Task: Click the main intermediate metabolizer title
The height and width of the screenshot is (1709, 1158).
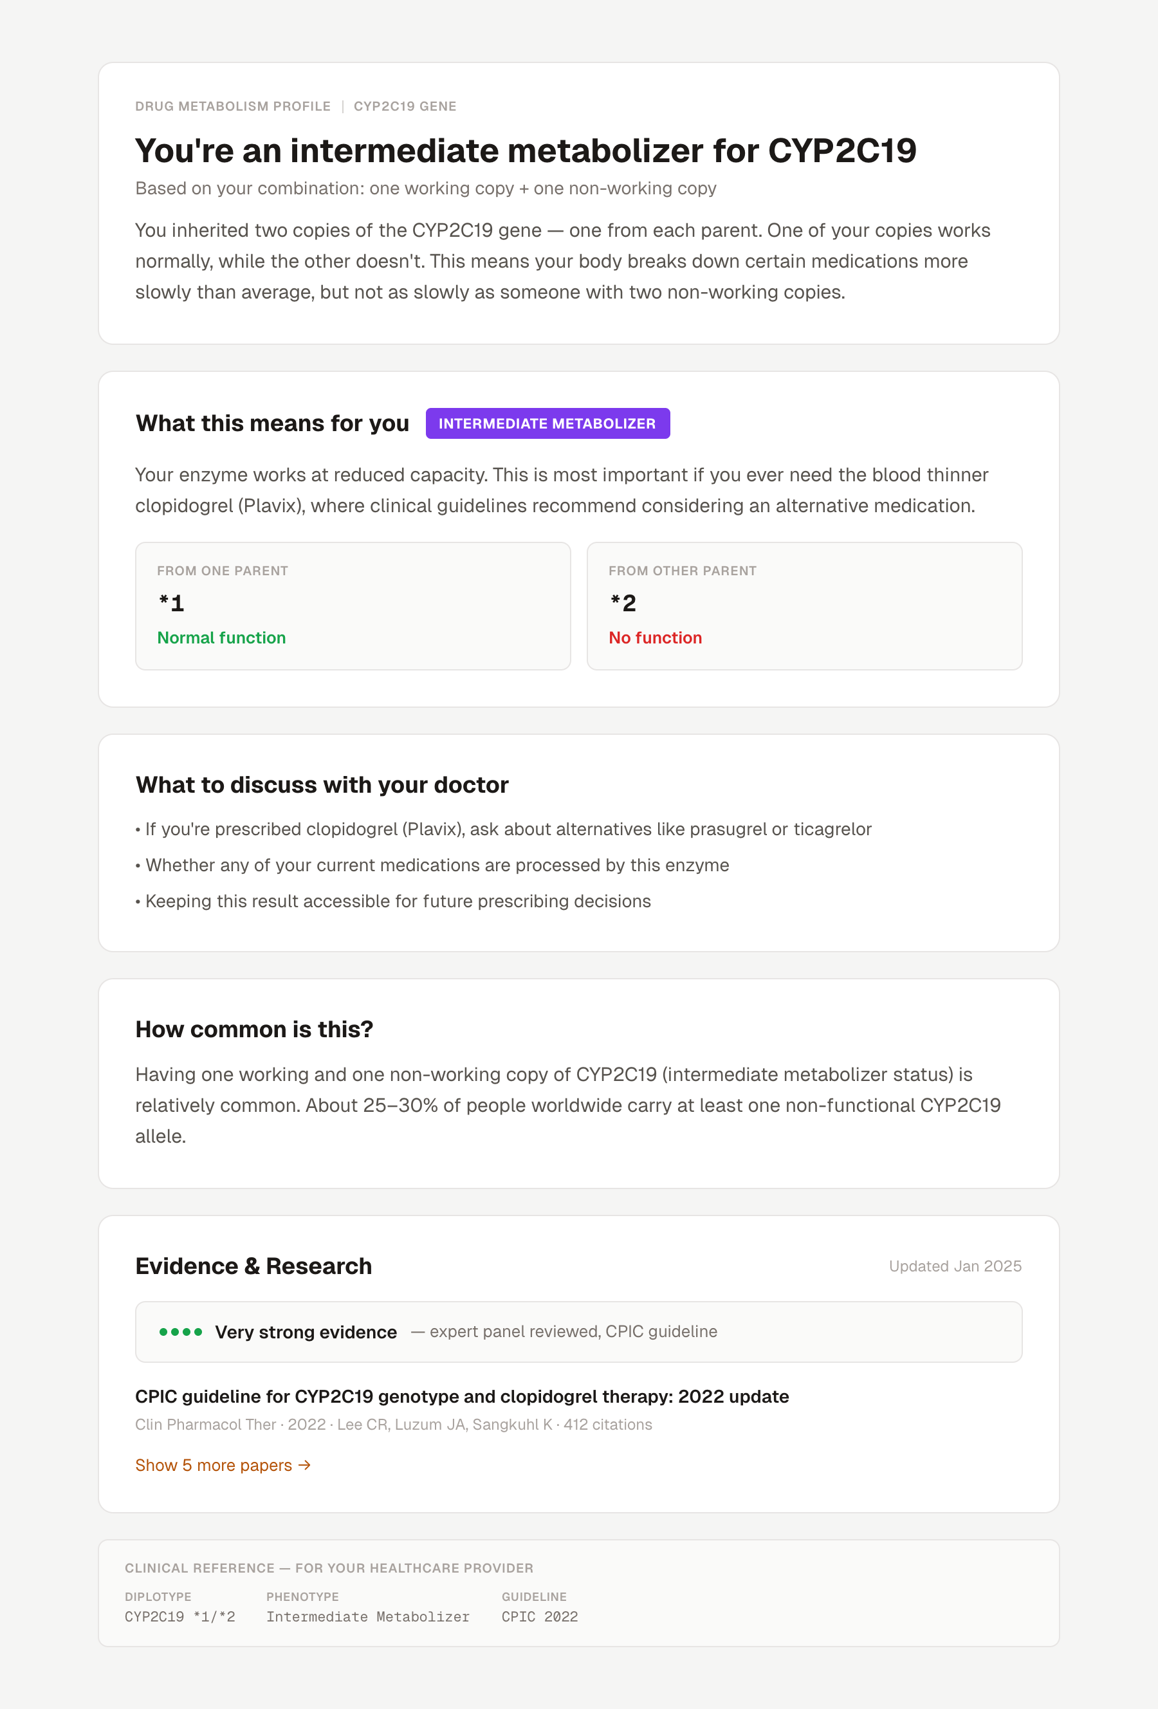Action: [x=526, y=151]
